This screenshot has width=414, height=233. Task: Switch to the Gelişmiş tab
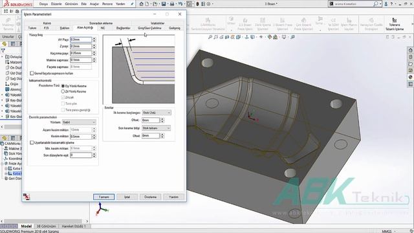(175, 28)
